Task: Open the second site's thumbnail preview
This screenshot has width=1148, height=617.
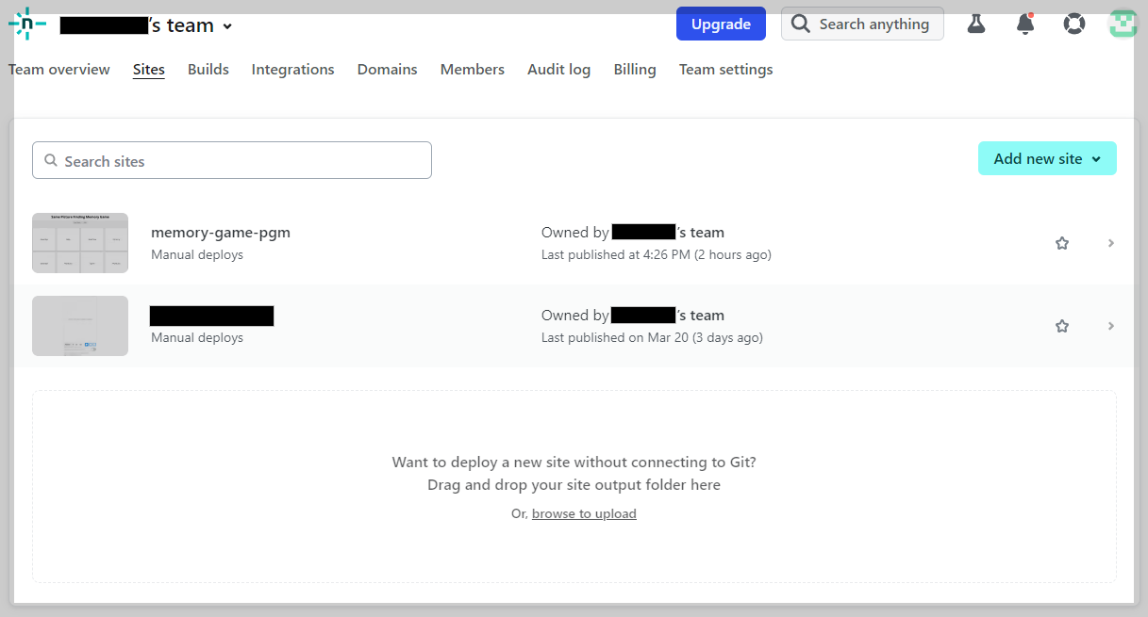Action: [80, 326]
